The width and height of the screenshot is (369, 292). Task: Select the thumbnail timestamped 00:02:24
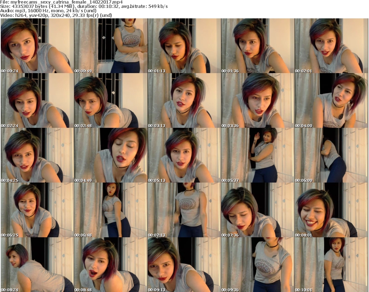click(37, 100)
